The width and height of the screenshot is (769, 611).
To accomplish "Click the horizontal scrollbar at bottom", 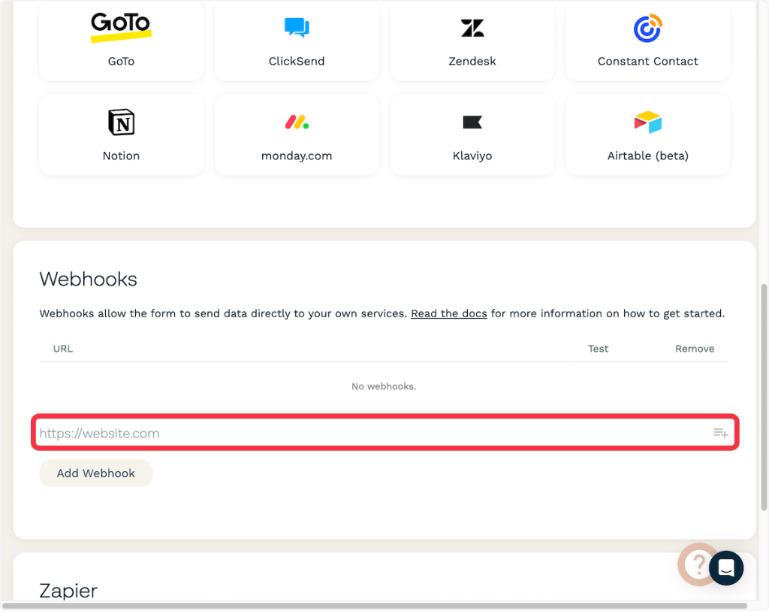I will click(x=375, y=606).
